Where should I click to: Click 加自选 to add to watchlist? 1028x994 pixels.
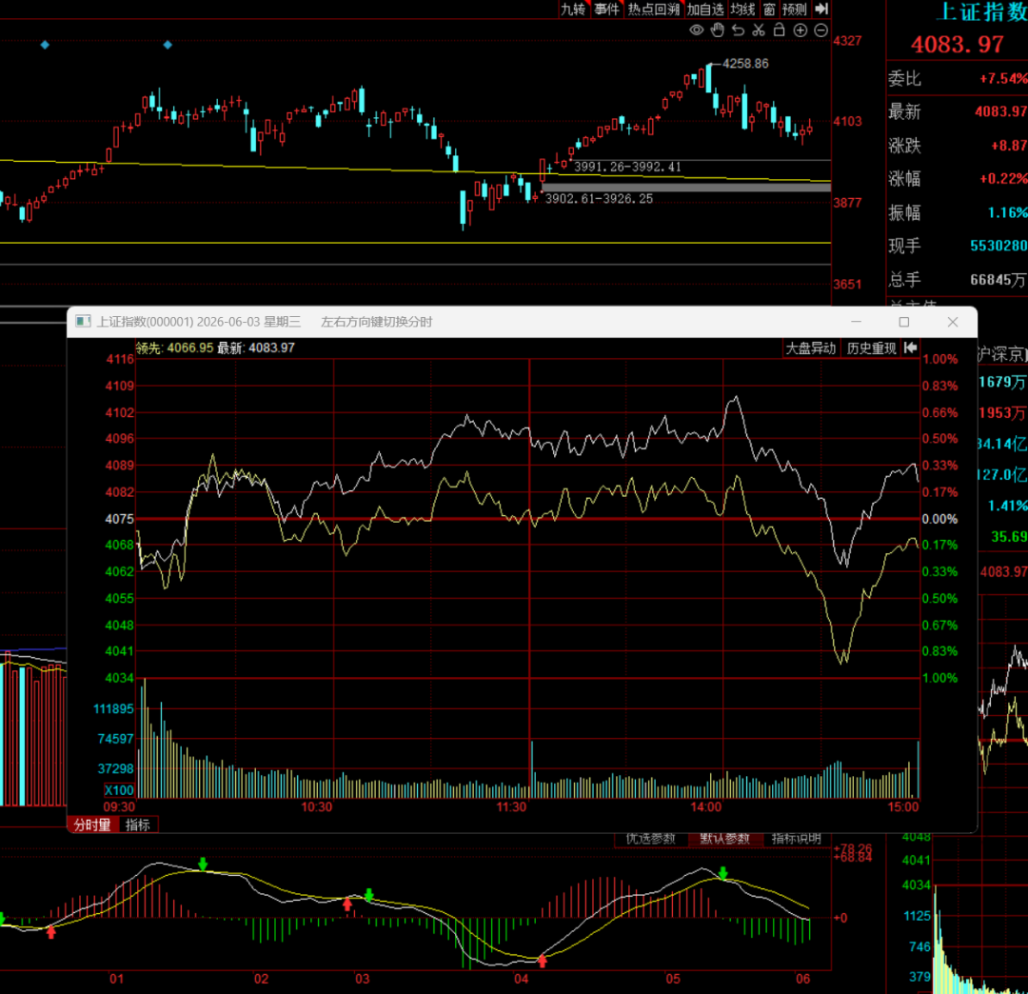705,10
